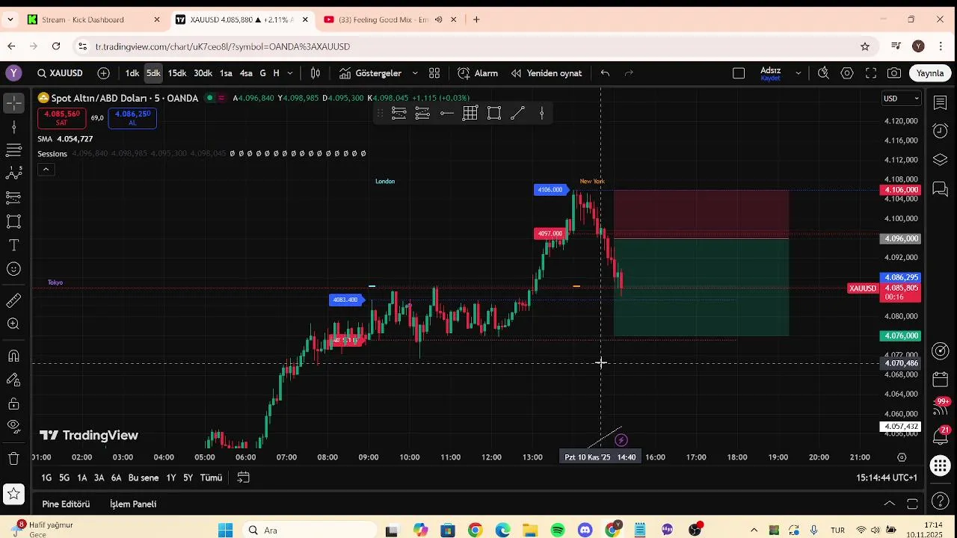Start Yeniden oynat bar replay
957x538 pixels.
click(547, 73)
